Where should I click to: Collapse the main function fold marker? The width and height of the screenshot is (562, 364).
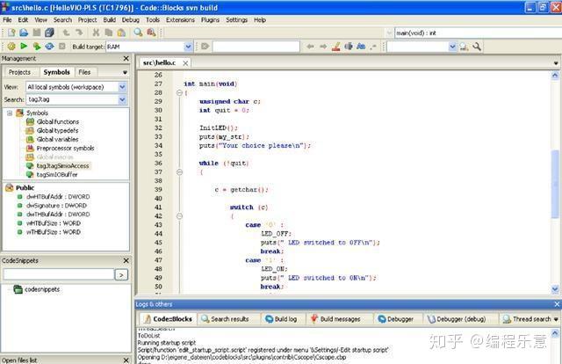179,92
